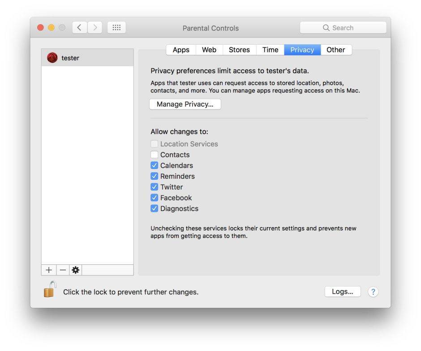The height and width of the screenshot is (351, 421).
Task: Disable the Twitter checkbox
Action: pos(155,187)
